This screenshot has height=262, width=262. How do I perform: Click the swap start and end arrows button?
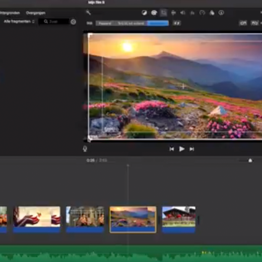(177, 23)
